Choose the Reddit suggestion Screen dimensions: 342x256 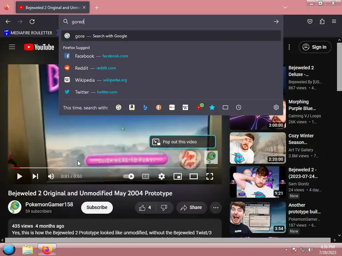click(x=171, y=68)
